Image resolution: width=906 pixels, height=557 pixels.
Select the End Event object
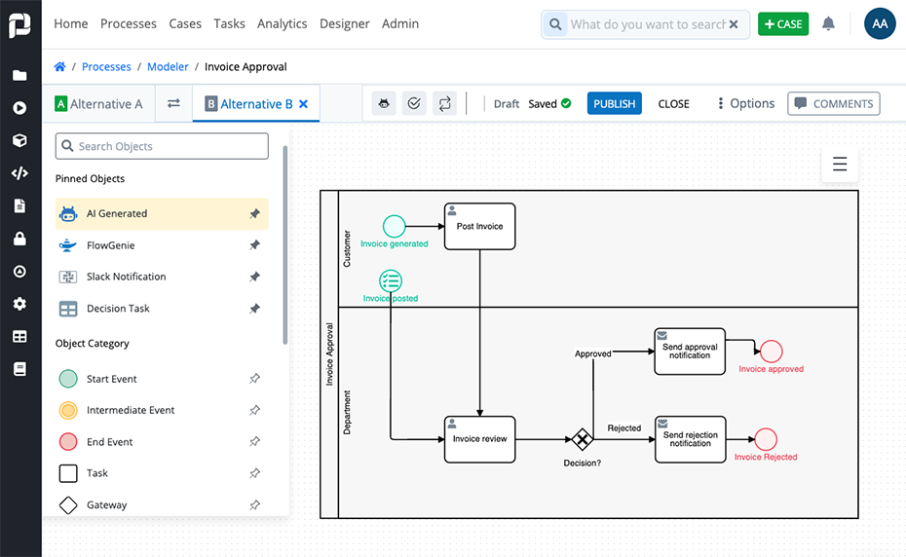[162, 441]
